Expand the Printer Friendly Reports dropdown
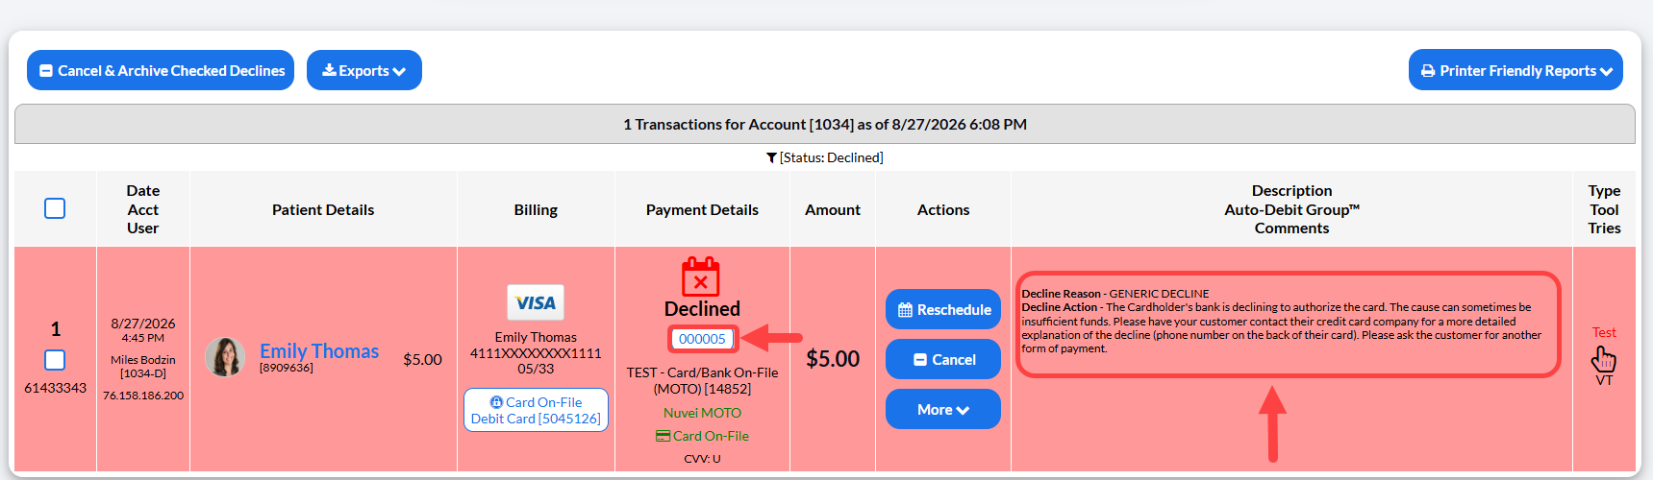The image size is (1653, 480). pos(1515,70)
